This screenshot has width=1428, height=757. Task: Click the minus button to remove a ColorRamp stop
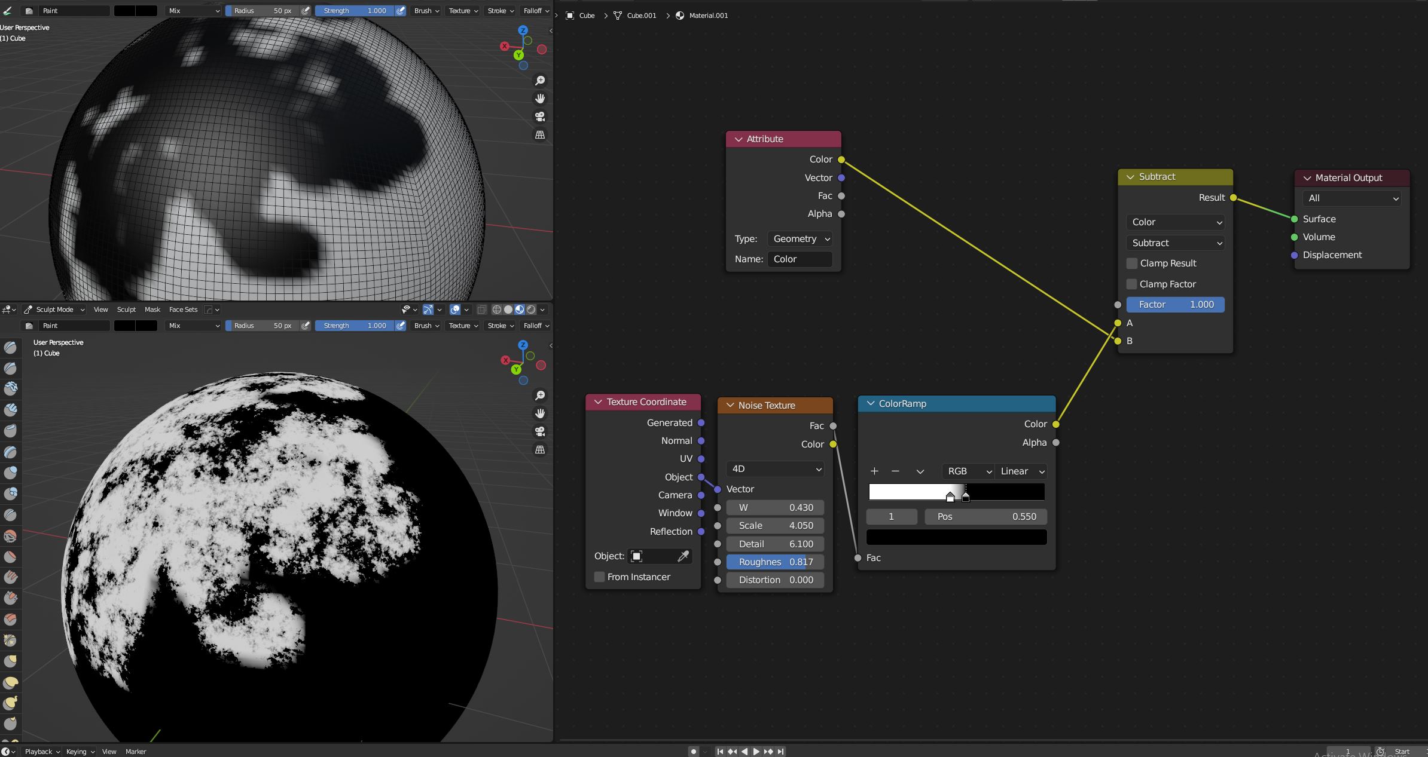pos(895,471)
